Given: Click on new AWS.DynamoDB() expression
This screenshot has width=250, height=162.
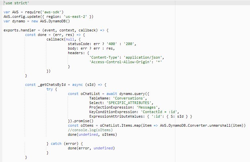Looking at the screenshot, I should point(51,21).
